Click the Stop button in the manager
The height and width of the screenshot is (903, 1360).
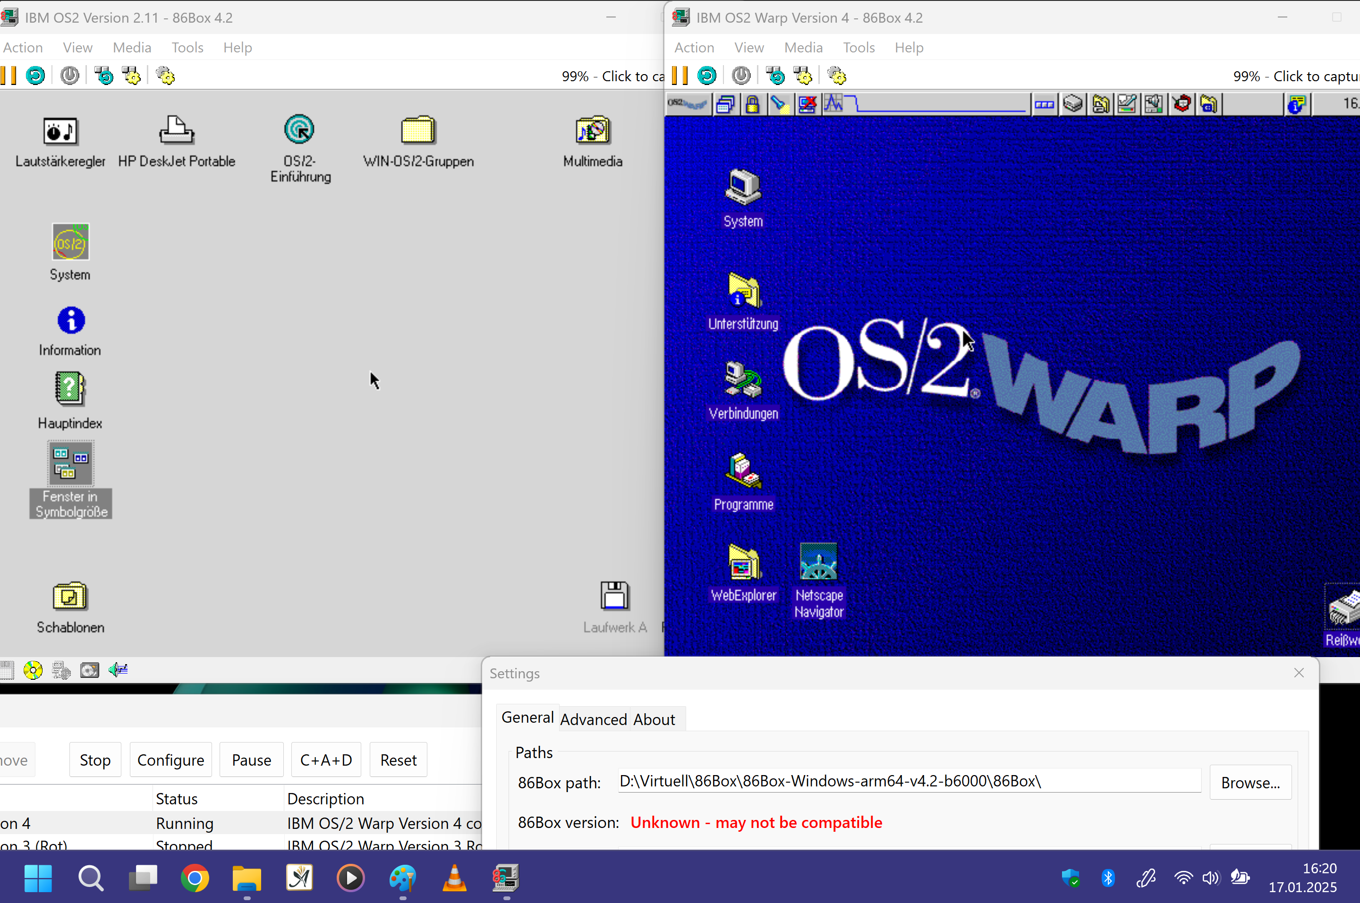(x=95, y=760)
